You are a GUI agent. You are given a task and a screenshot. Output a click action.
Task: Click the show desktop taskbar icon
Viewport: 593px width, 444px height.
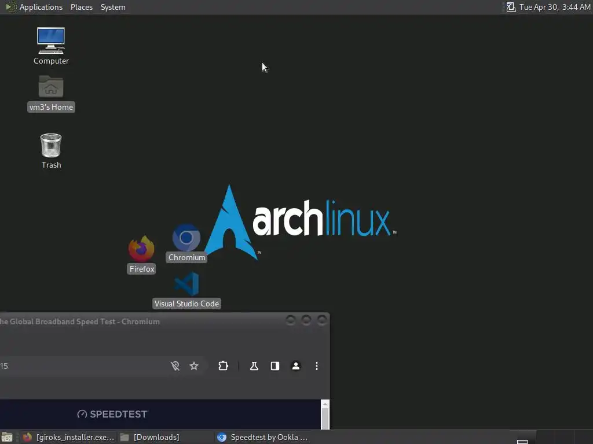(7, 437)
